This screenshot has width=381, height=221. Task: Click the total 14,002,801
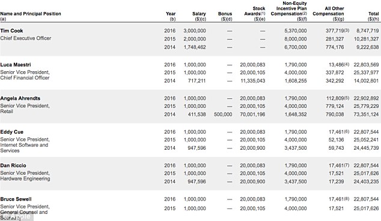click(366, 81)
